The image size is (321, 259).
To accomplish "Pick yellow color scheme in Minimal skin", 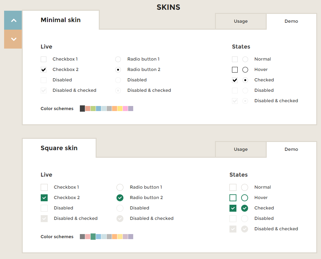I will click(x=120, y=109).
